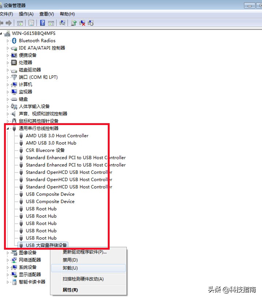Click the WIN-G615BBQ4MFS root computer node

[x=34, y=33]
